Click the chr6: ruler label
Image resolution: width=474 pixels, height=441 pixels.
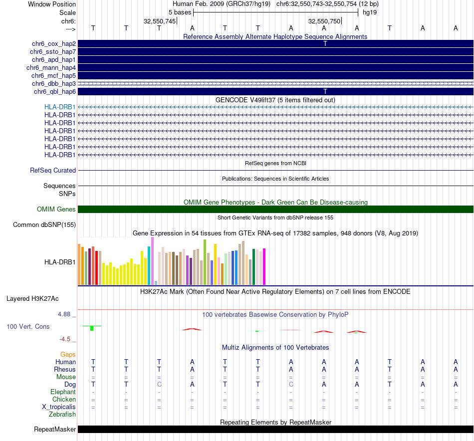point(68,21)
